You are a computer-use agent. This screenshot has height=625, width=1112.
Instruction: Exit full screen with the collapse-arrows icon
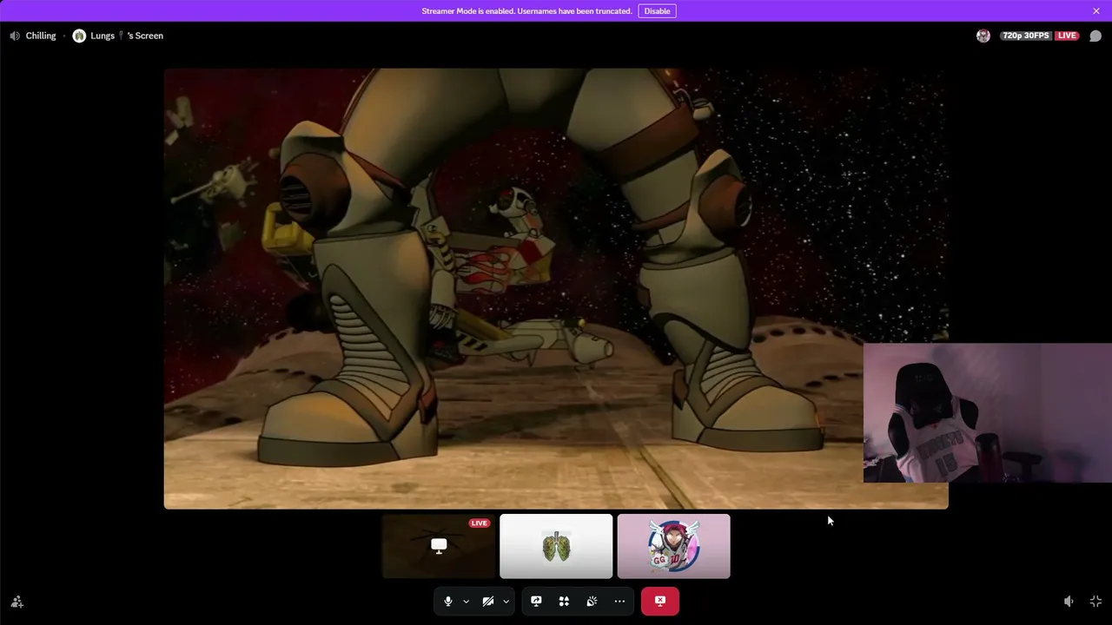(x=1095, y=602)
